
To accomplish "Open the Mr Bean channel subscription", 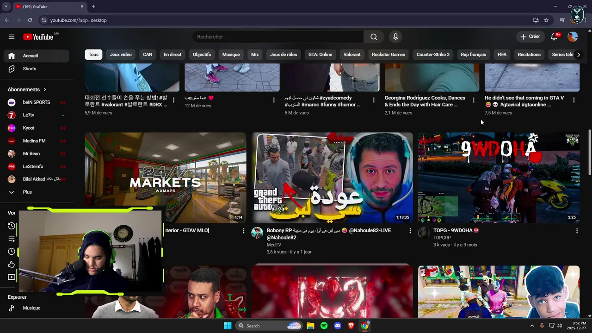I will pyautogui.click(x=37, y=154).
